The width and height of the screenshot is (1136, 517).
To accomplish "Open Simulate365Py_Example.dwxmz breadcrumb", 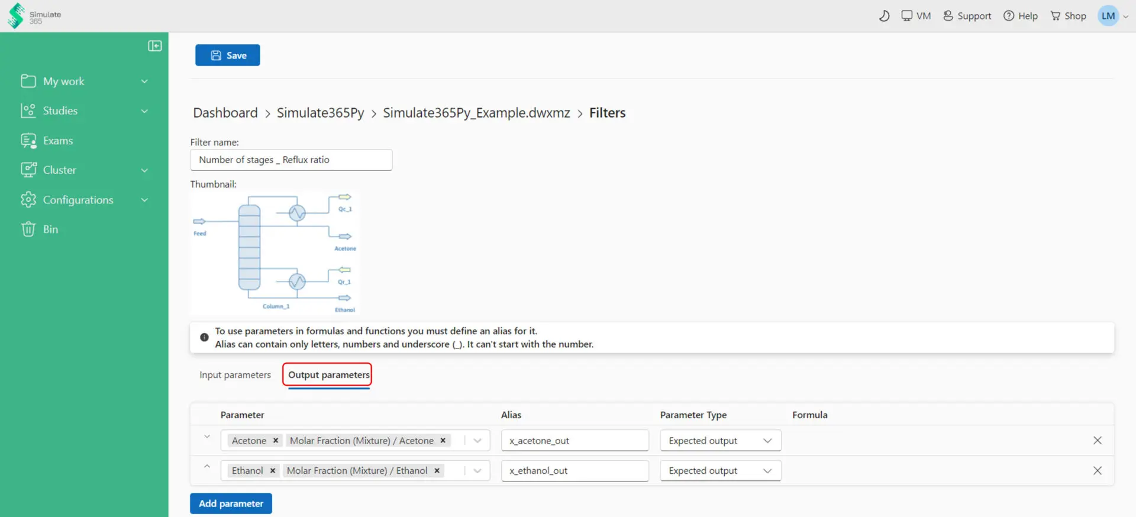I will [476, 113].
